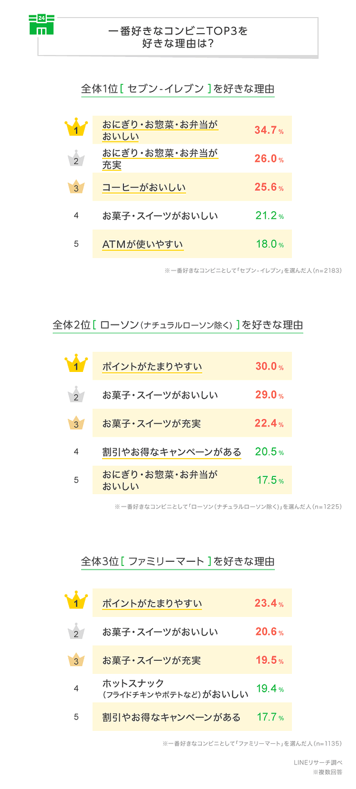Click the LINEリサーチ調べ credit text

tap(317, 762)
